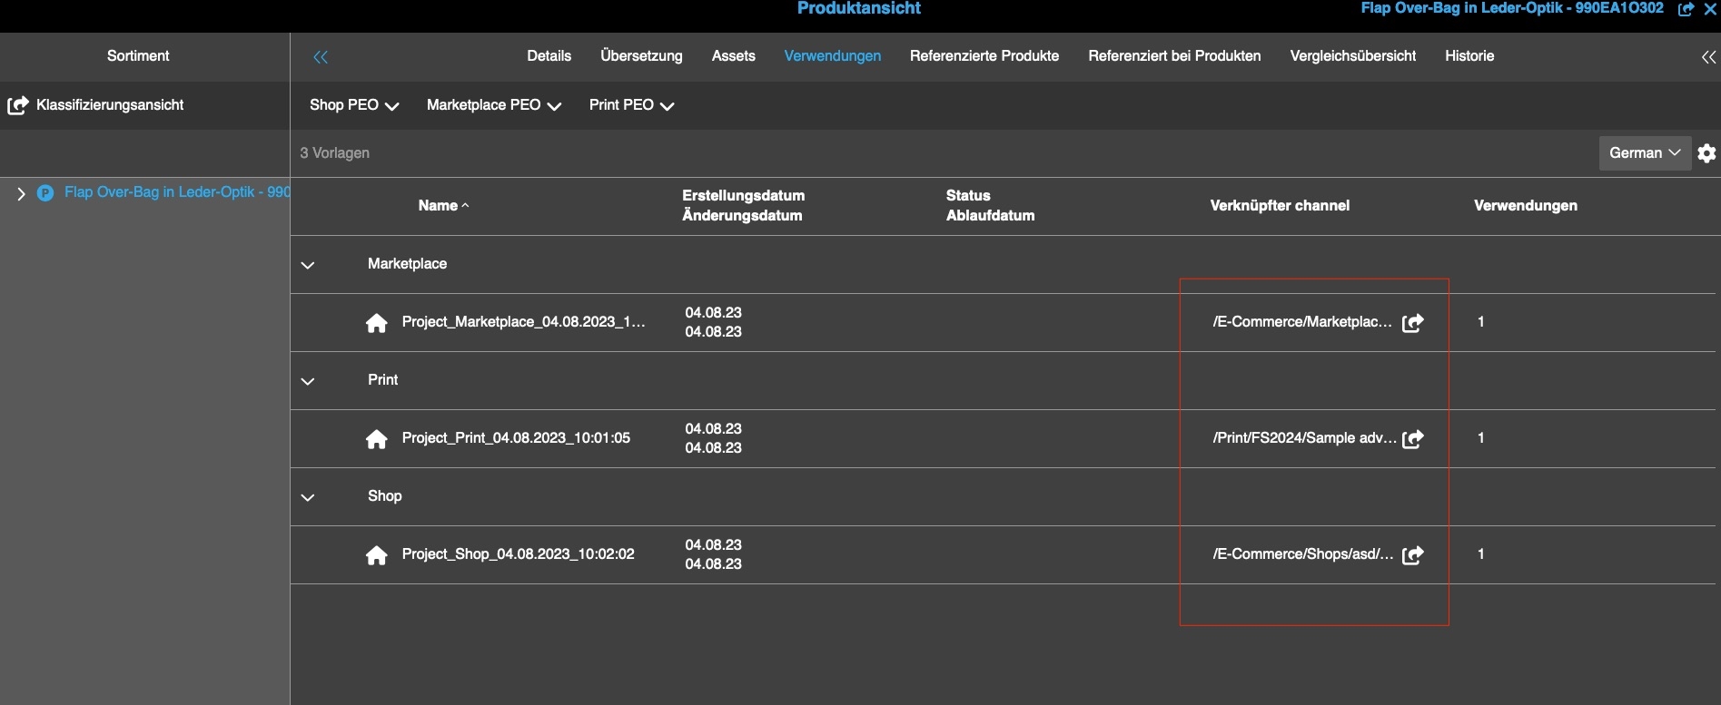Switch to the Assets tab
The width and height of the screenshot is (1721, 705).
733,56
